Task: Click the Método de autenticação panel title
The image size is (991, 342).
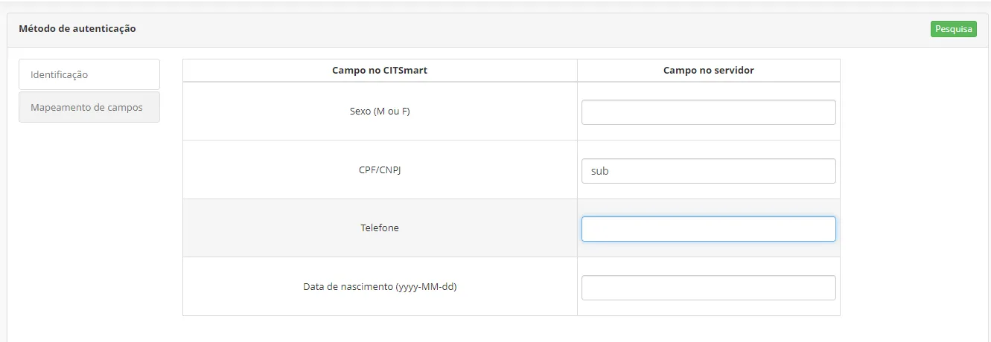Action: [77, 28]
